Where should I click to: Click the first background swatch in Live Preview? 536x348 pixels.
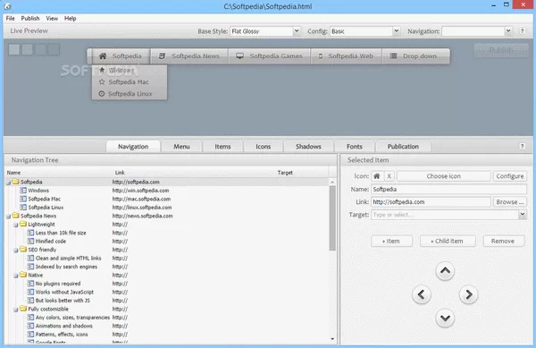coord(14,49)
